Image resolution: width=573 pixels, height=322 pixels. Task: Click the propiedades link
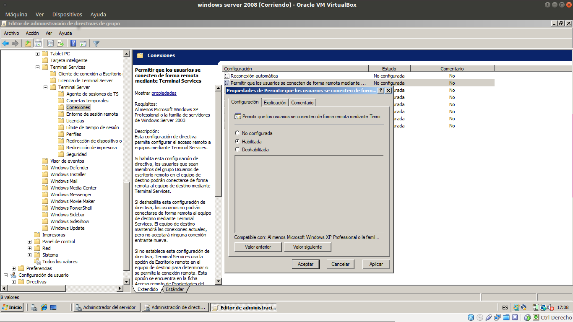pyautogui.click(x=164, y=93)
